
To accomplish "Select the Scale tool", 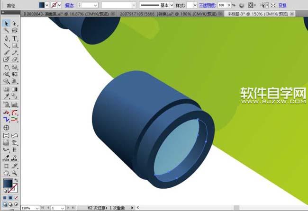I will pos(14,67).
